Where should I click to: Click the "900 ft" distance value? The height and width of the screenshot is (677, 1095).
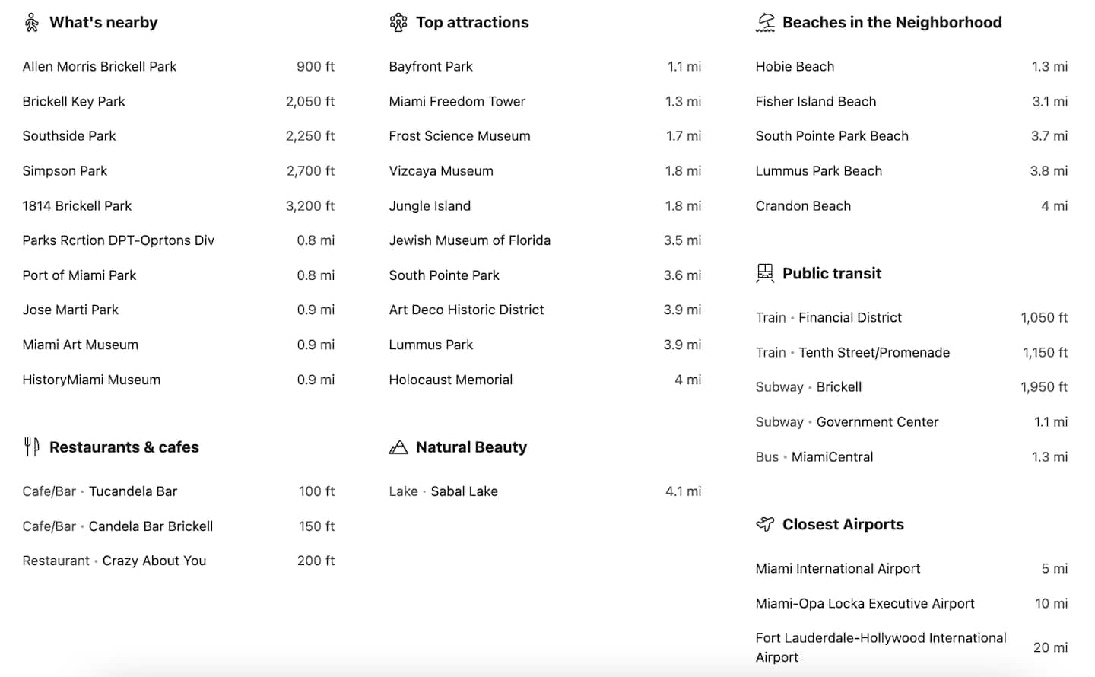(x=316, y=67)
